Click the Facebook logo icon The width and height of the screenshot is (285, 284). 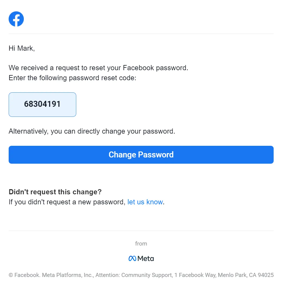pyautogui.click(x=16, y=19)
